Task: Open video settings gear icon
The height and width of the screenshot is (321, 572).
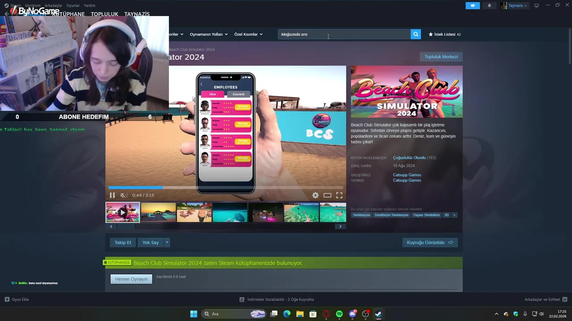Action: (315, 195)
